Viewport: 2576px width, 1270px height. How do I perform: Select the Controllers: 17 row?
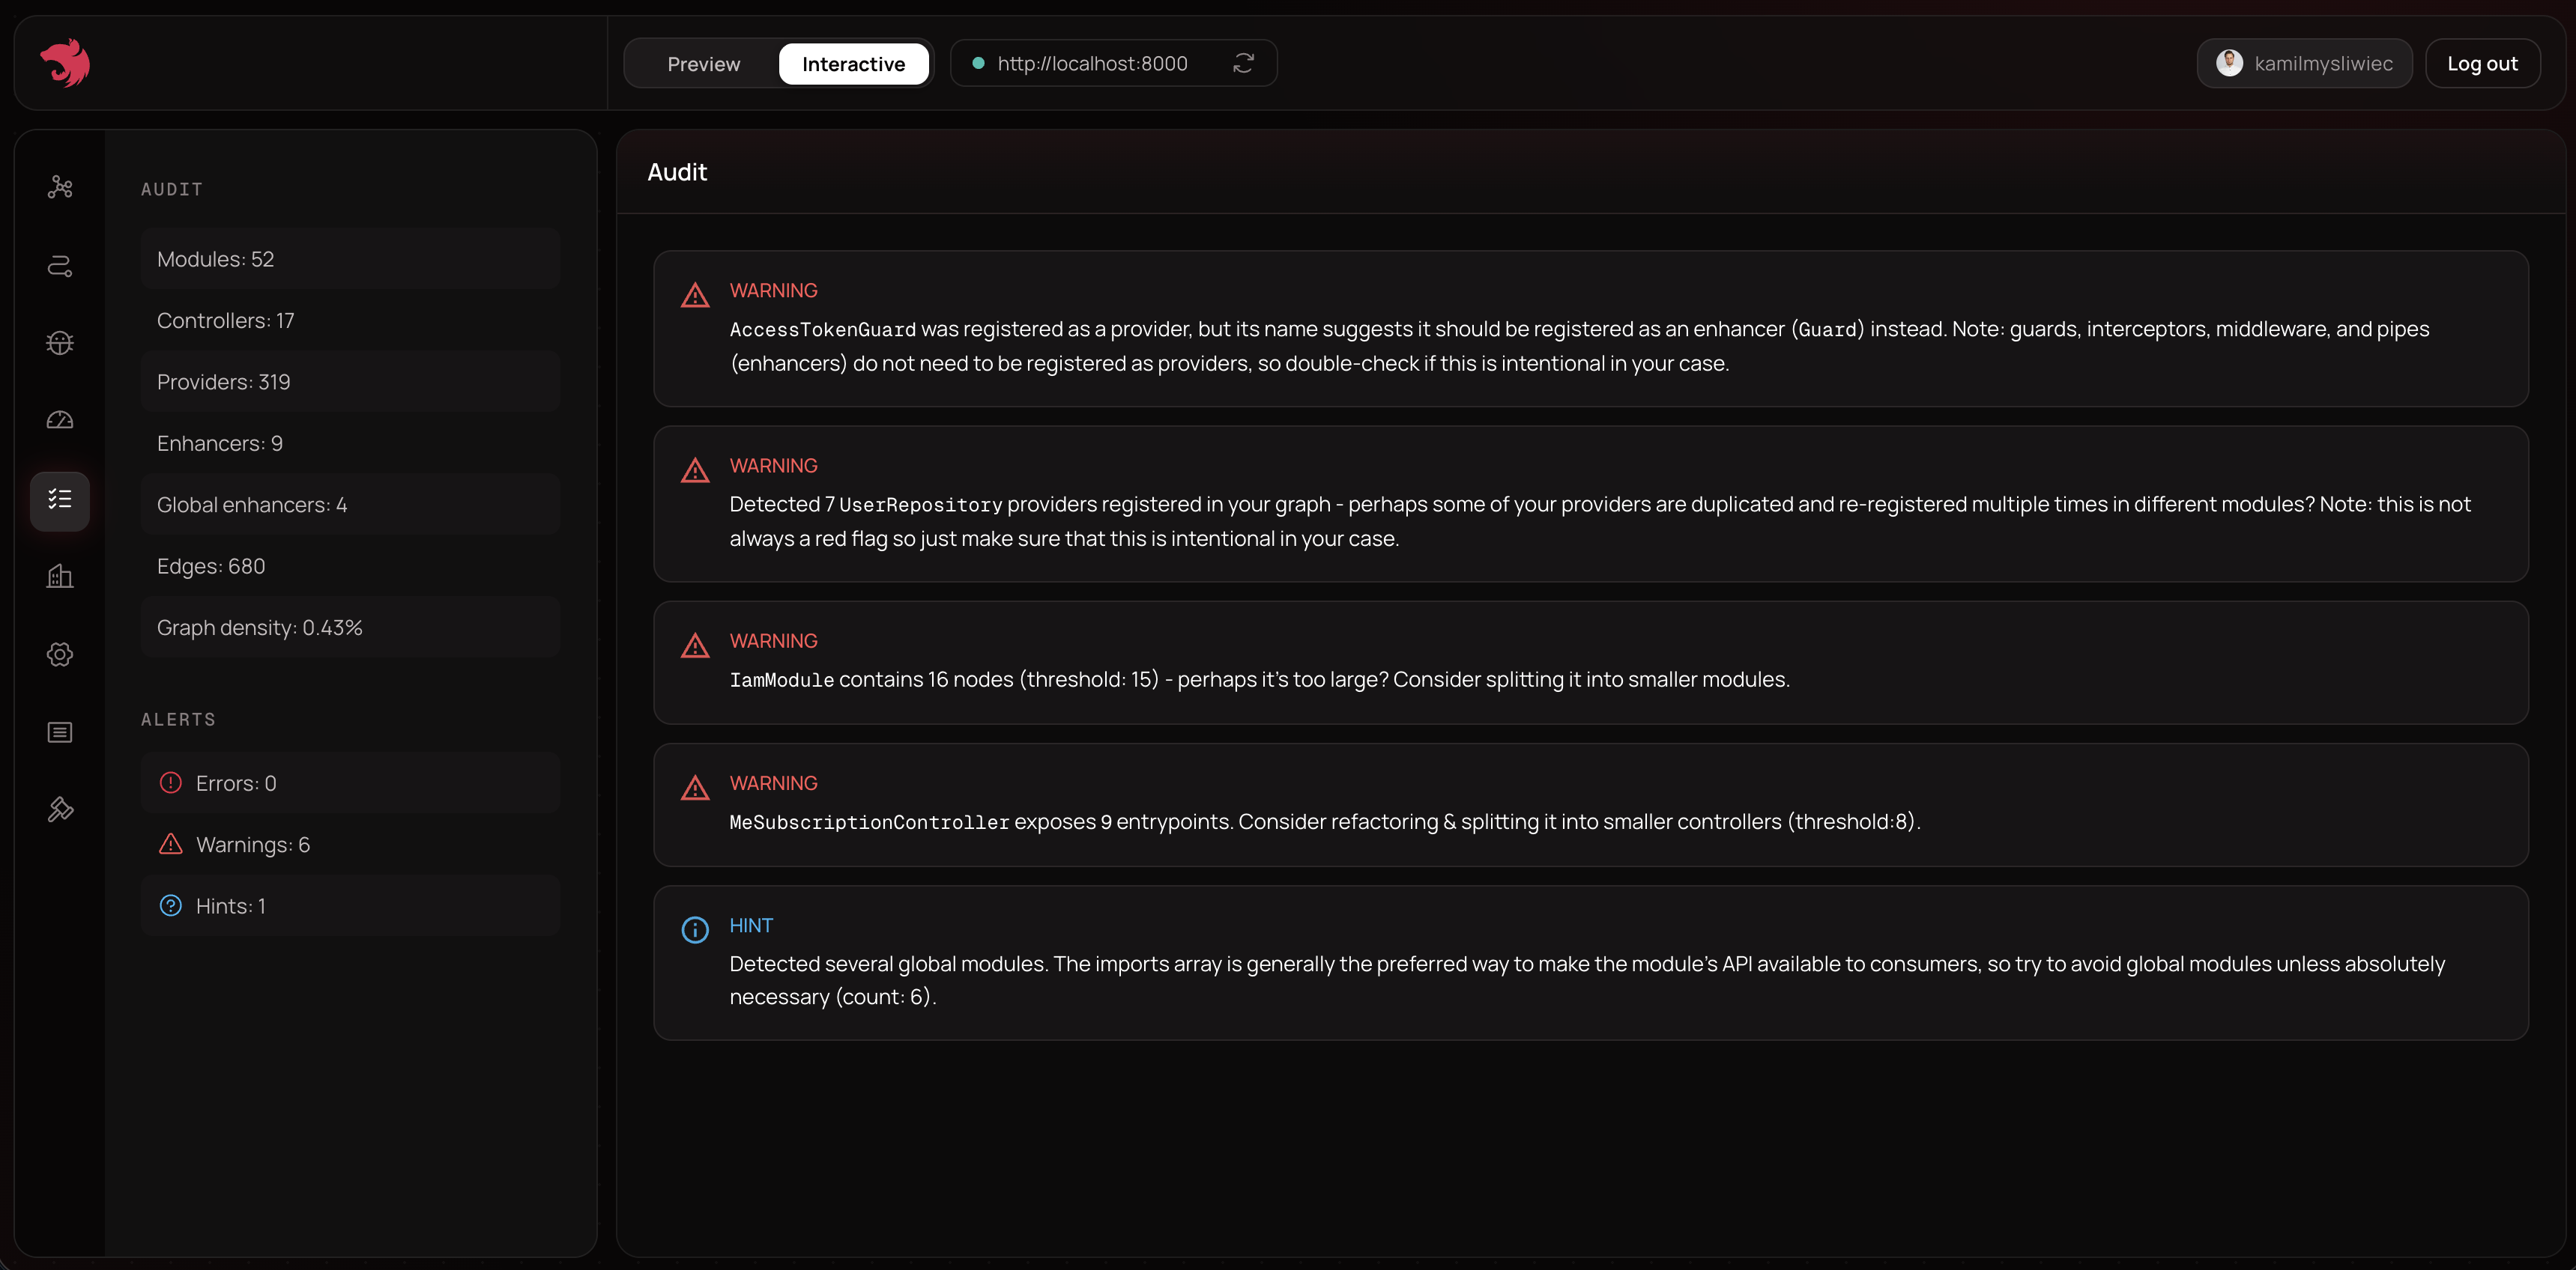tap(350, 320)
